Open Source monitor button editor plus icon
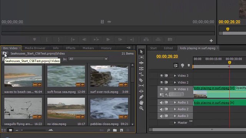The height and width of the screenshot is (138, 246). pos(211,41)
